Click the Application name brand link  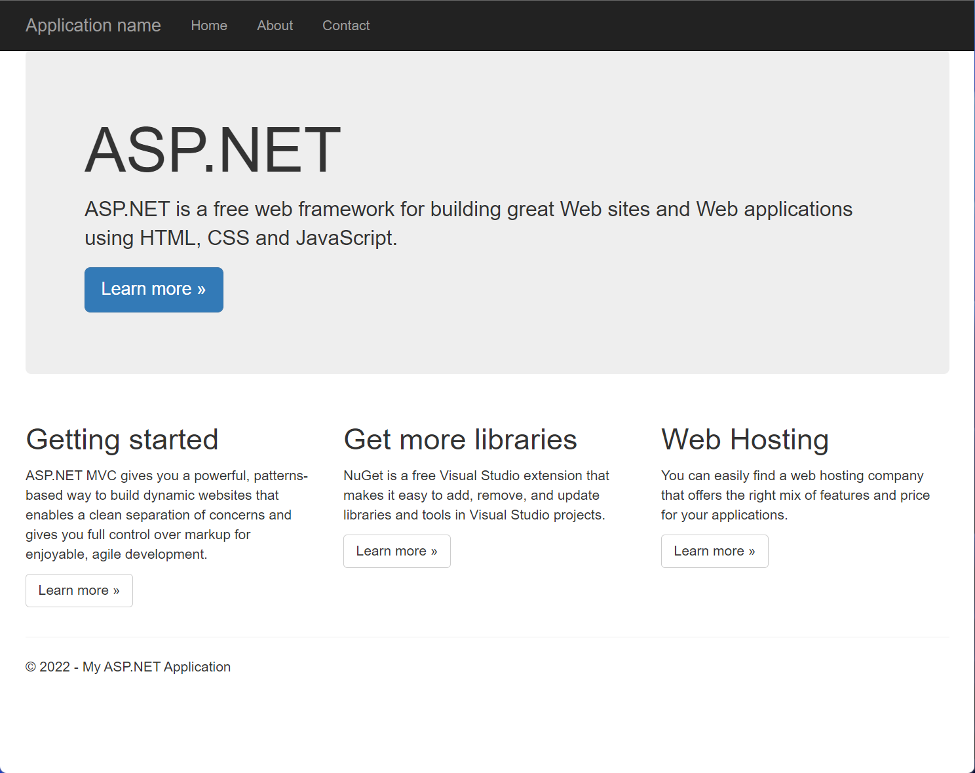click(x=93, y=26)
